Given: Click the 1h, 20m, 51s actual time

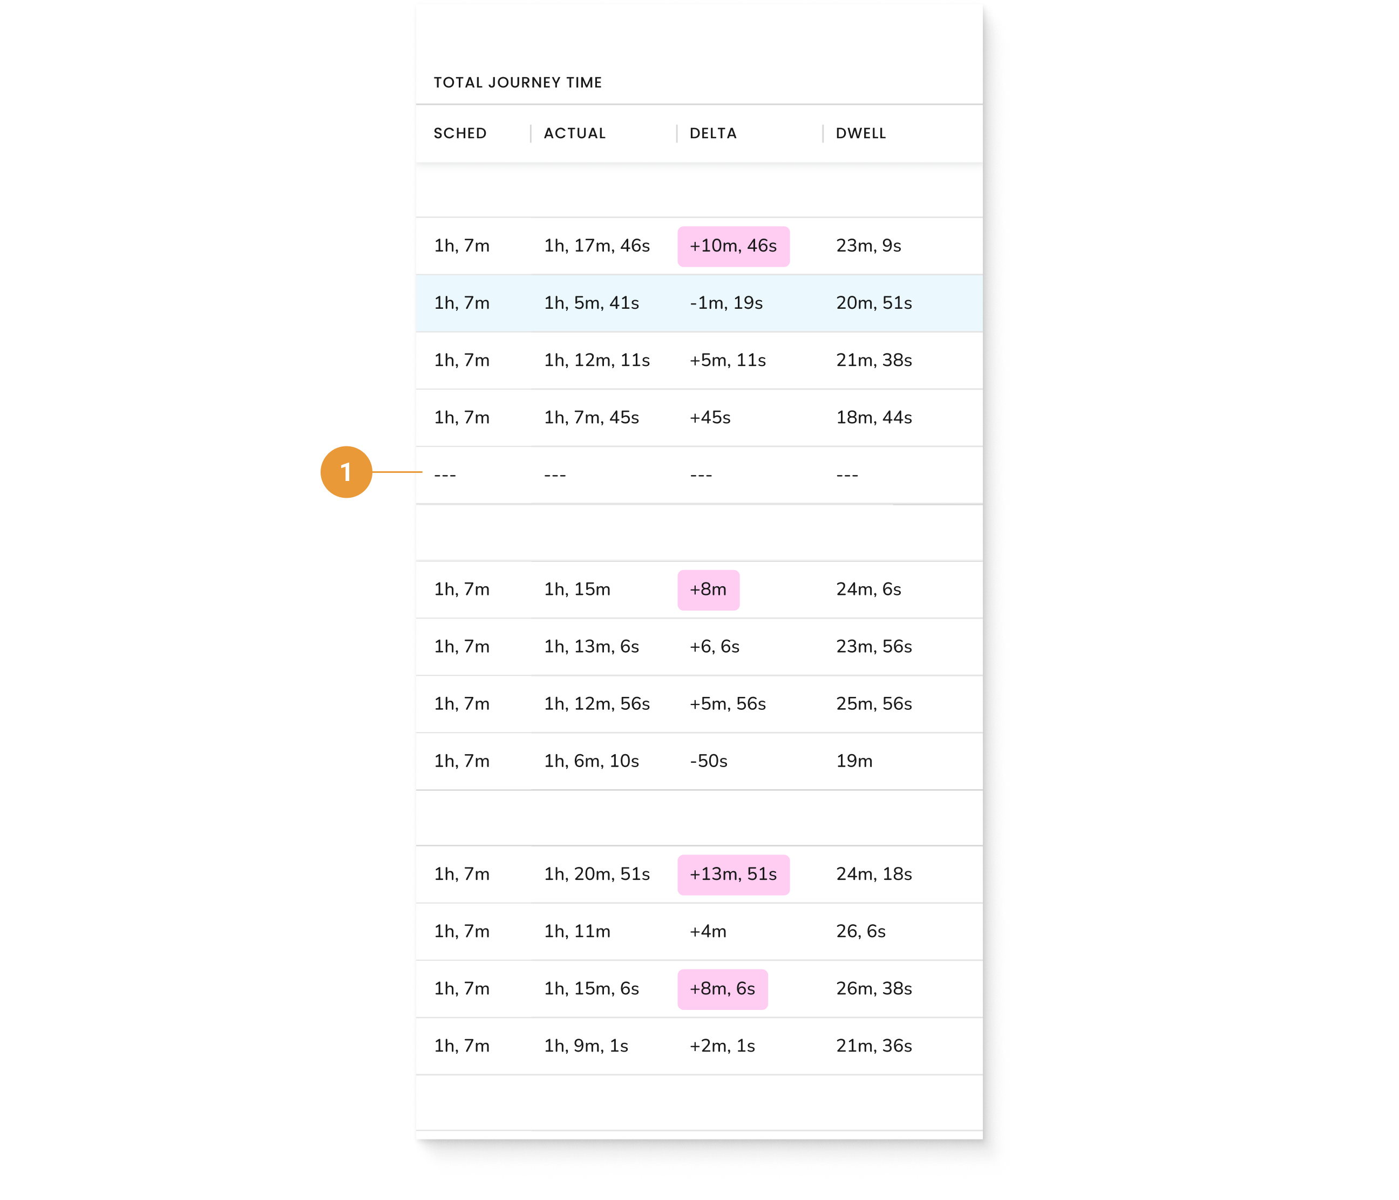Looking at the screenshot, I should pos(597,874).
